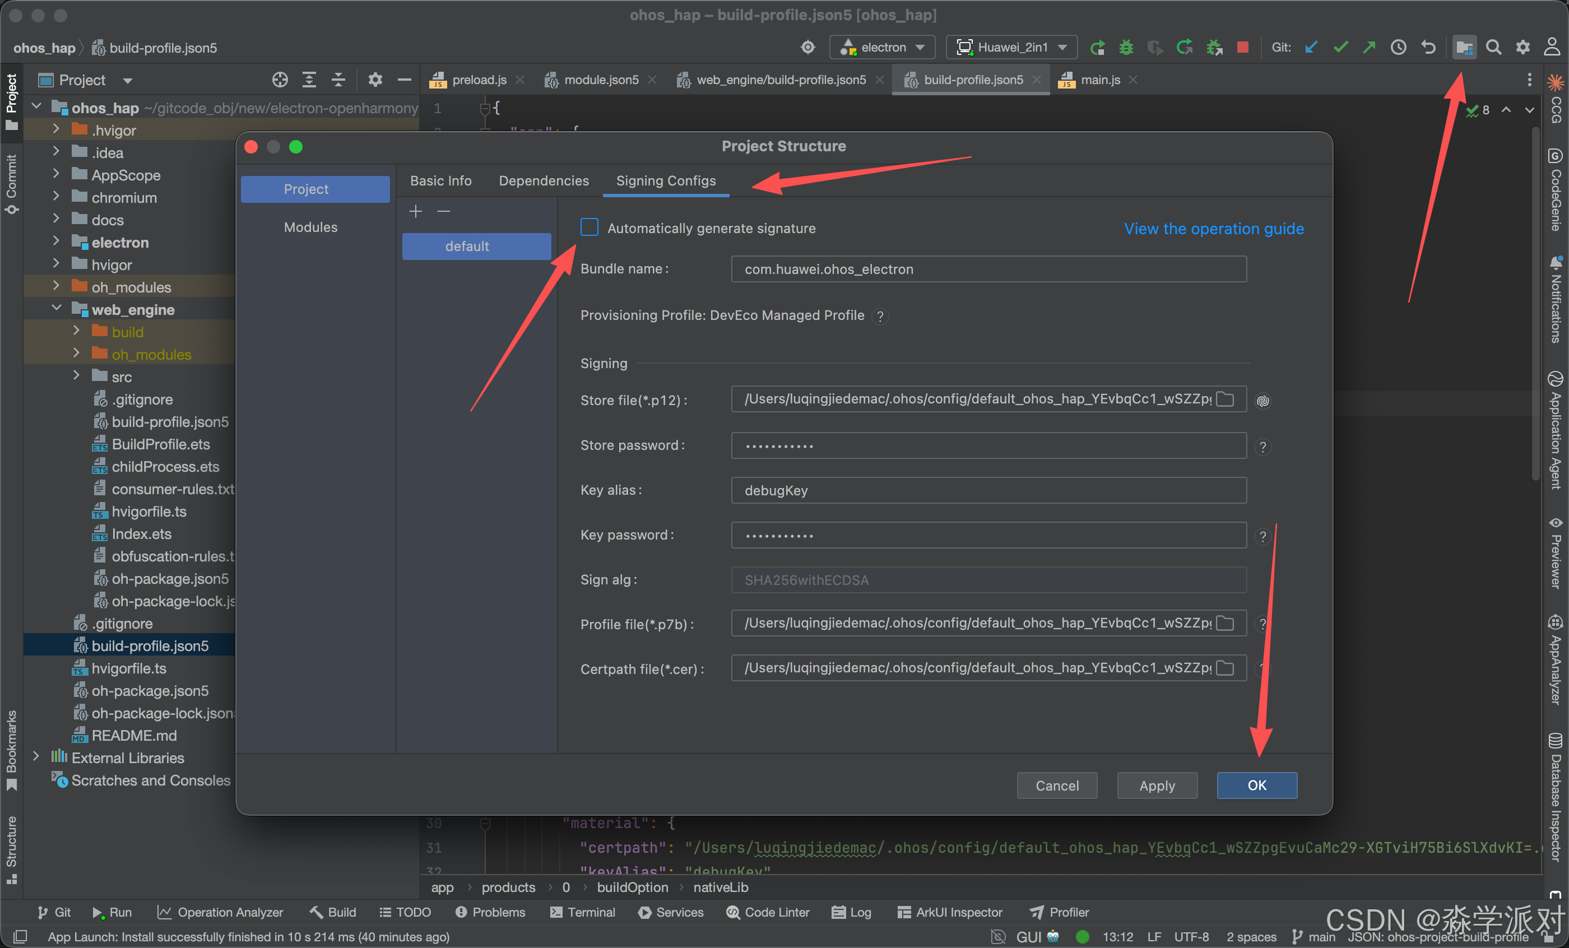Select Signing Configs tab

point(666,181)
